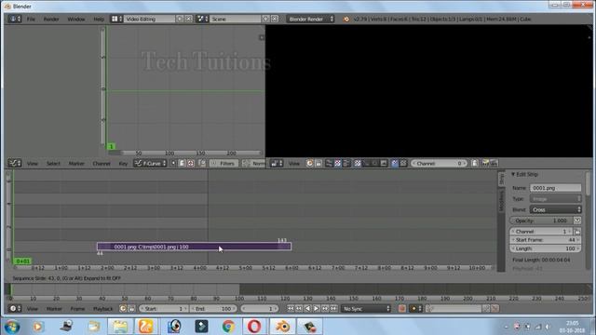This screenshot has height=335, width=596.
Task: Play animation forward
Action: (317, 309)
